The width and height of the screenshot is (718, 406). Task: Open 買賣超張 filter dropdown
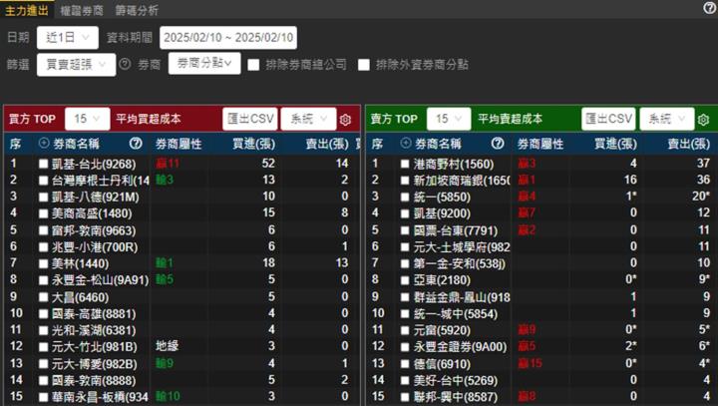tap(76, 64)
